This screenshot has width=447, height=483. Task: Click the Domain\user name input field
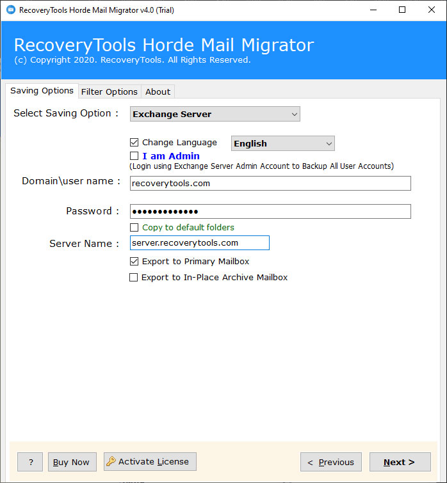[270, 183]
